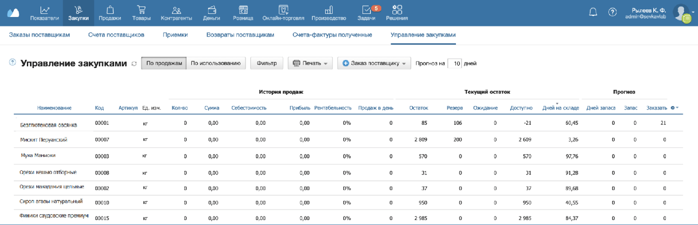Viewport: 698px width, 225px height.
Task: Select the Орехи макадамия цельные row name
Action: pos(52,187)
